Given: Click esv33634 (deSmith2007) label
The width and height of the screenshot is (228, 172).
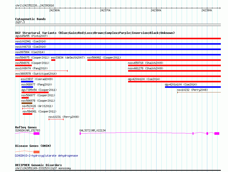Looking at the screenshot, I should 68,58.
